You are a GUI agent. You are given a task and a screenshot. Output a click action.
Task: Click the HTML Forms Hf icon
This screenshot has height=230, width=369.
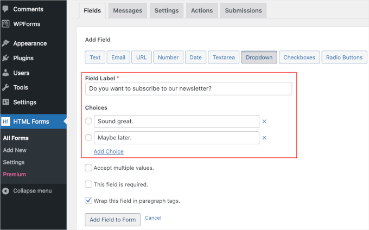click(5, 122)
